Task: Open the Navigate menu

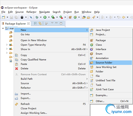Action: tap(45, 12)
